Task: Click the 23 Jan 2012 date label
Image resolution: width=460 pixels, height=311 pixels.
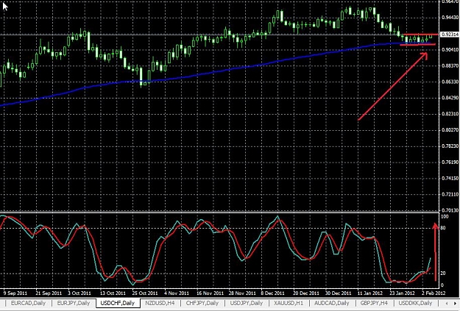Action: (402, 293)
